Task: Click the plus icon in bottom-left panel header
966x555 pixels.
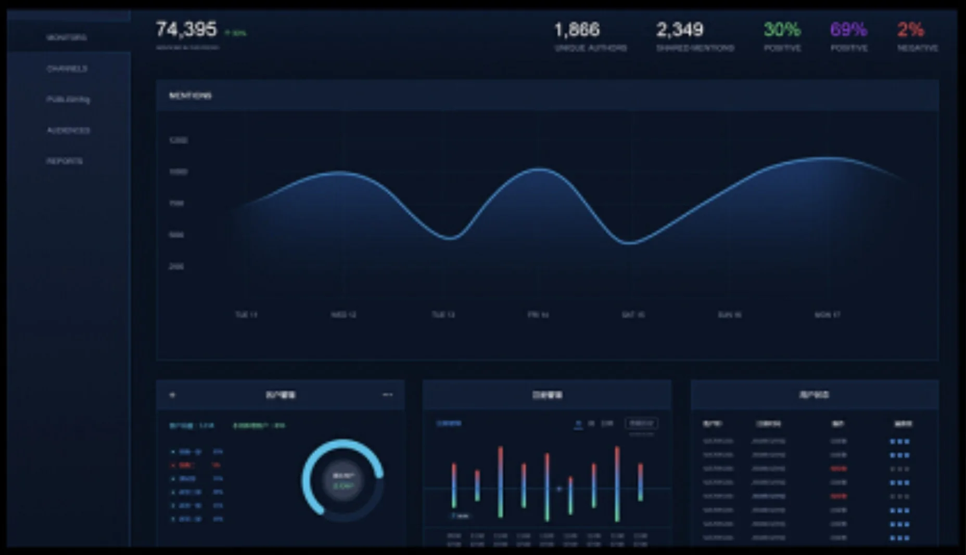Action: coord(173,395)
